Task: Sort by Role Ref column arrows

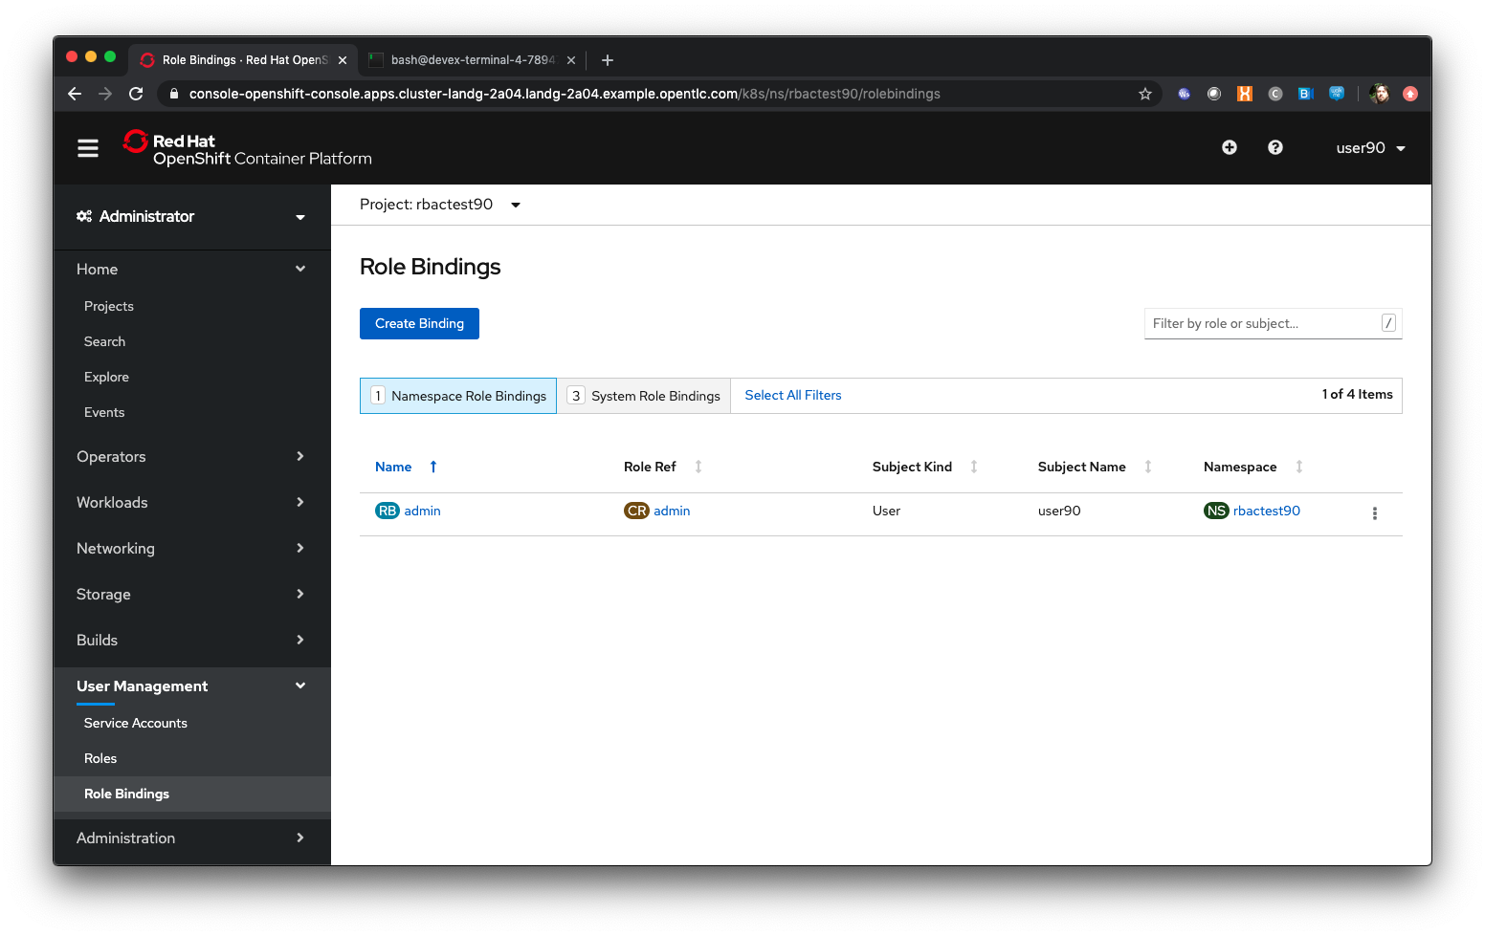Action: tap(698, 467)
